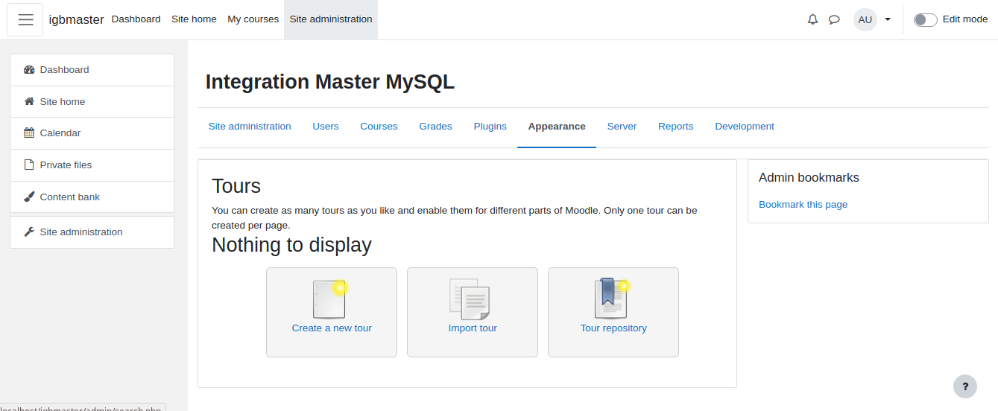Toggle the Edit mode switch

pyautogui.click(x=925, y=19)
